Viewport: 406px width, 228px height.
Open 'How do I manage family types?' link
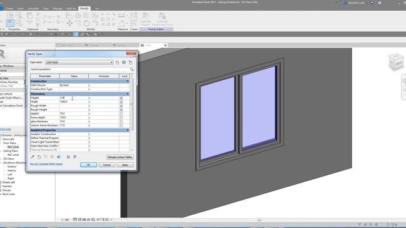(46, 164)
